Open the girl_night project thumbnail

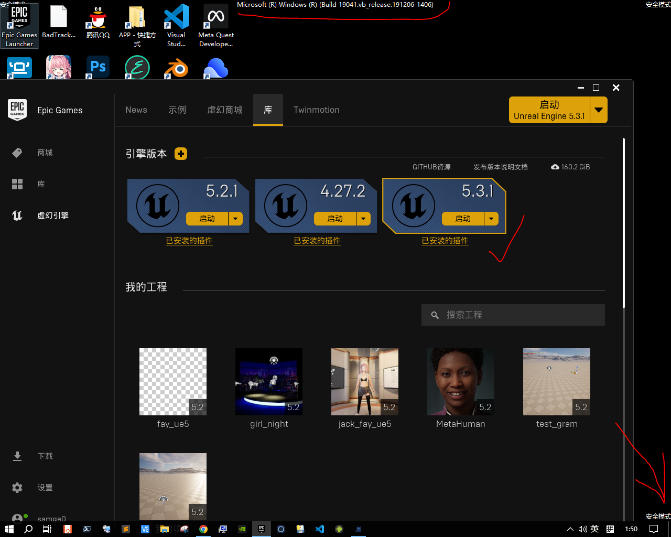pyautogui.click(x=269, y=382)
